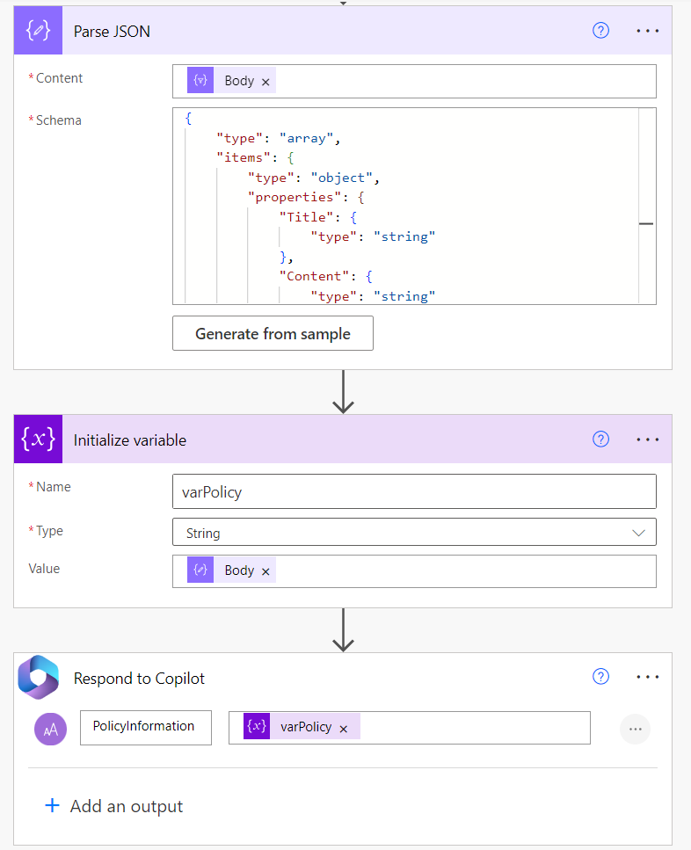The image size is (691, 850).
Task: Click the Copilot icon on Respond to Copilot
Action: 39,677
